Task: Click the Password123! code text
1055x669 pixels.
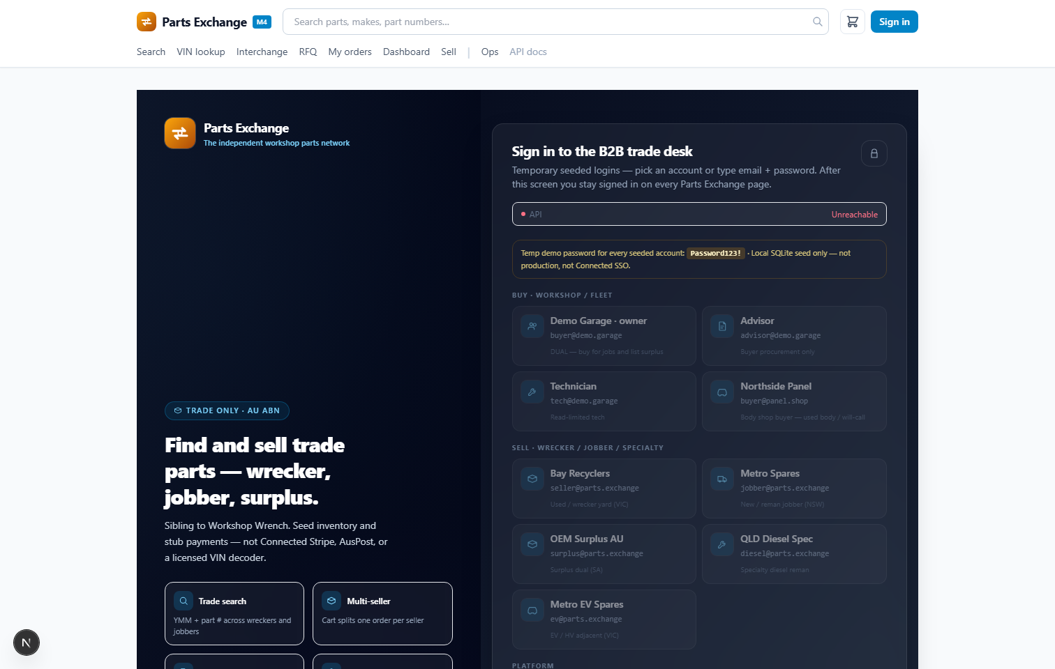Action: tap(716, 253)
